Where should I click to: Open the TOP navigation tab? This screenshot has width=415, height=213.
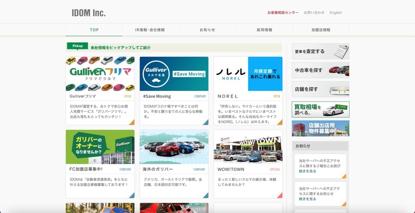coord(94,30)
